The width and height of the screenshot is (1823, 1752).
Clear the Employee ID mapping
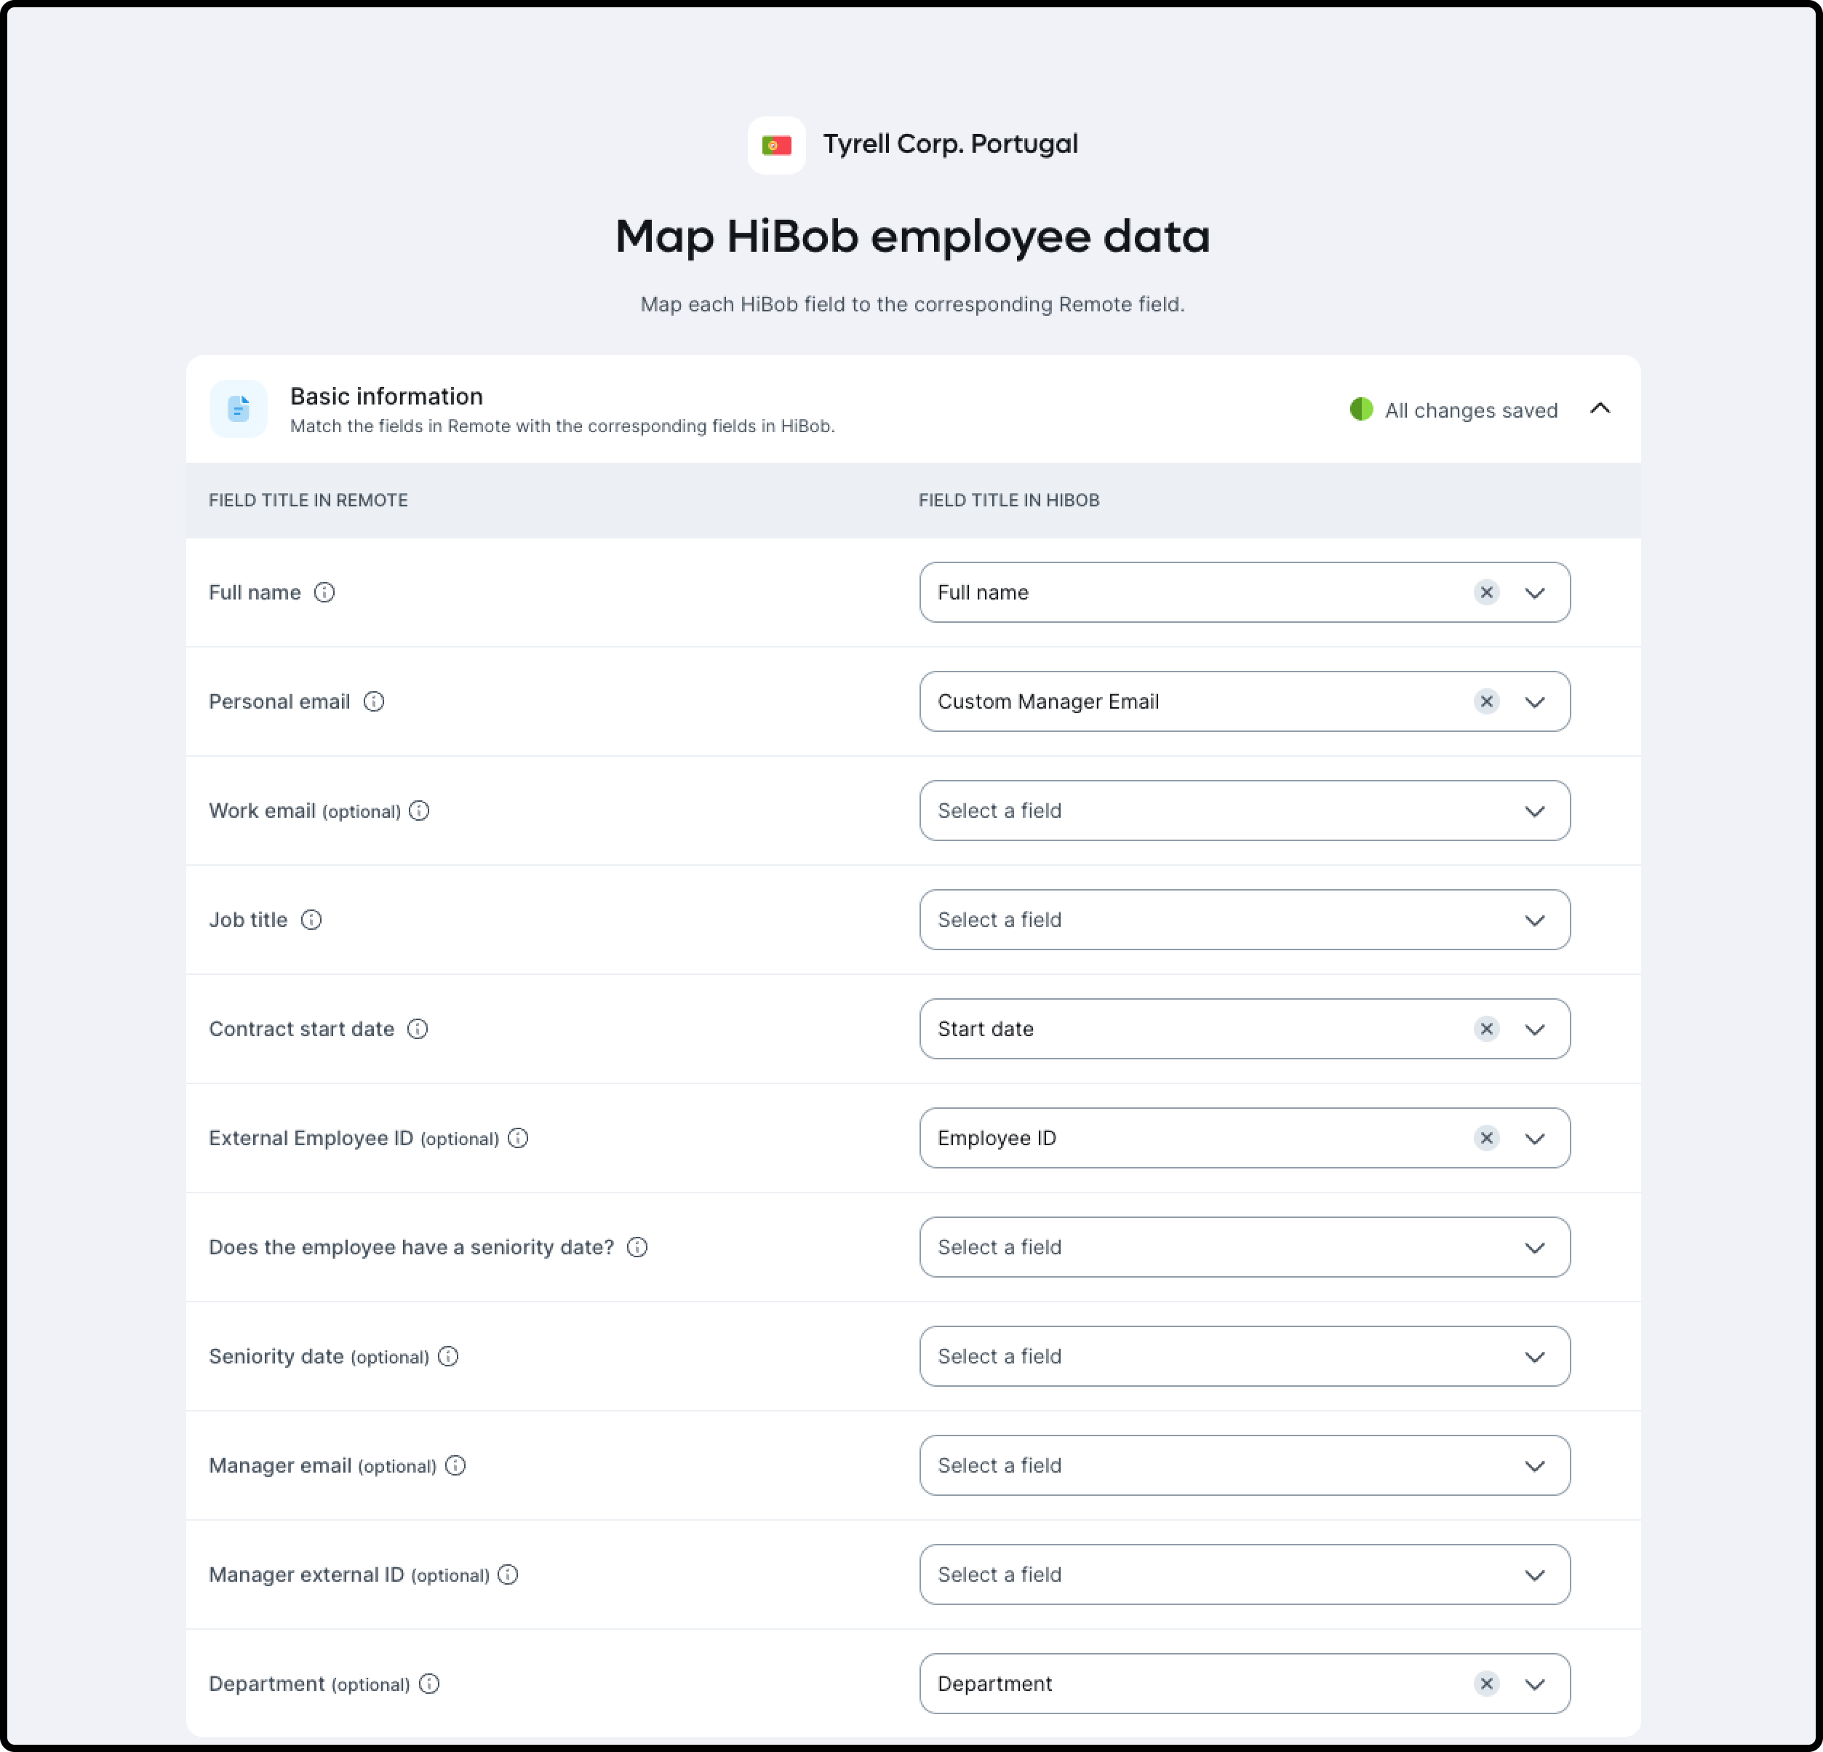click(x=1486, y=1138)
